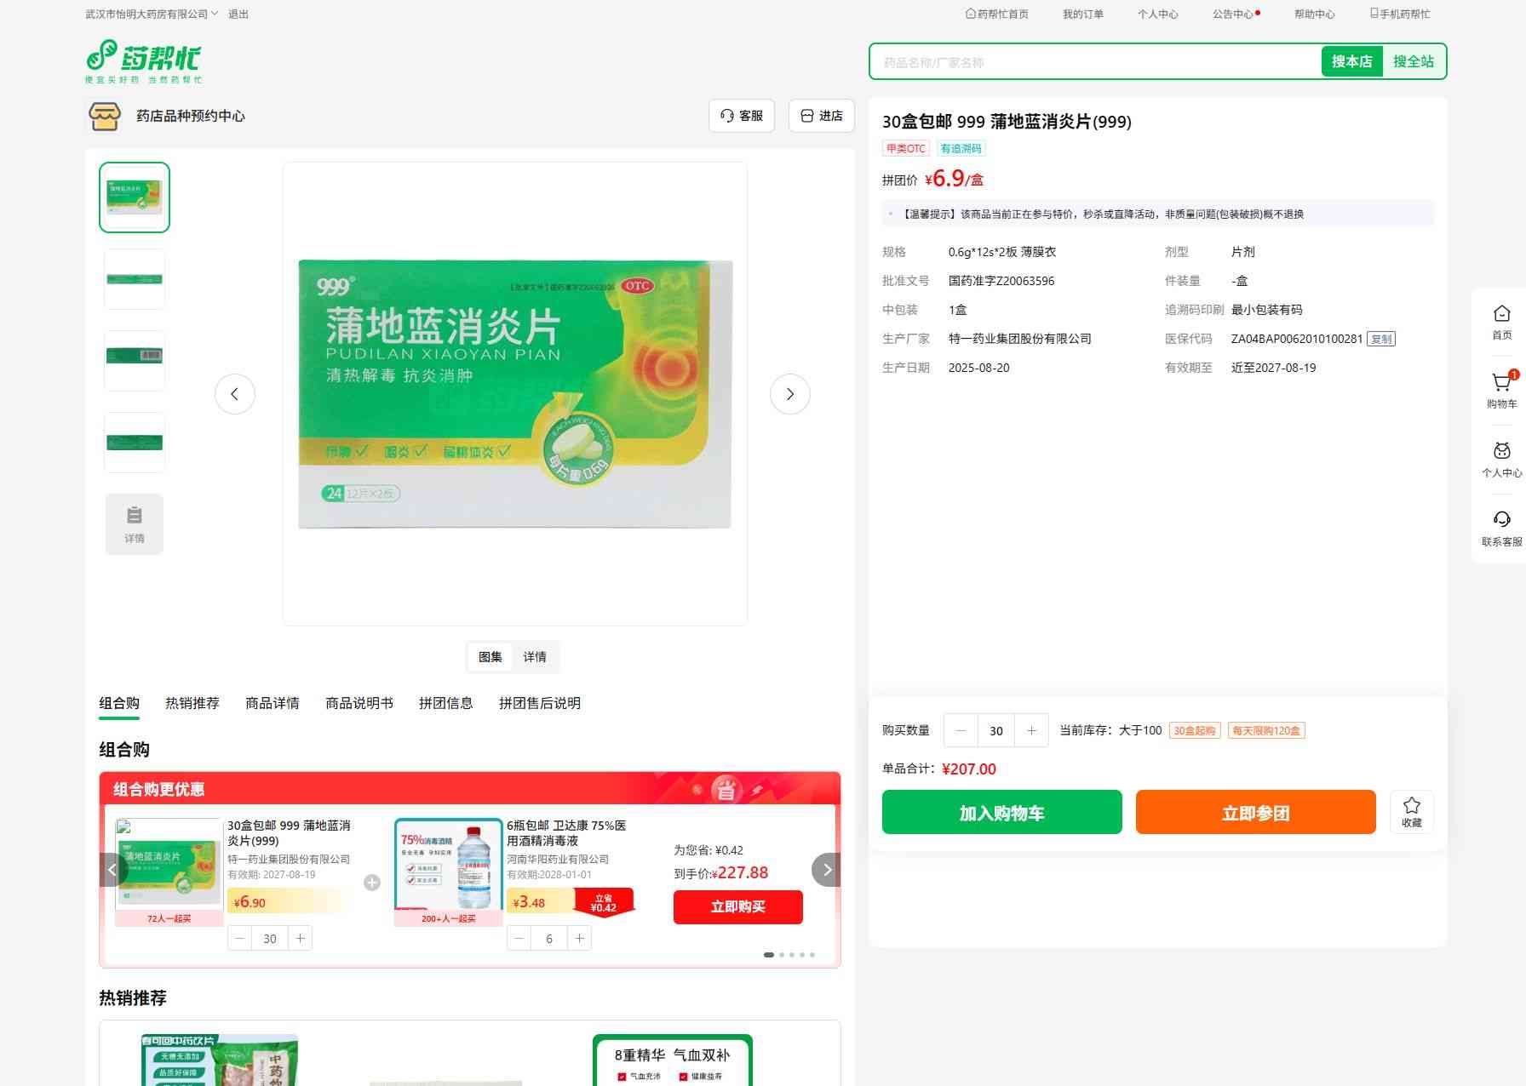Increase purchase quantity with plus button
The width and height of the screenshot is (1526, 1086).
(x=1031, y=730)
